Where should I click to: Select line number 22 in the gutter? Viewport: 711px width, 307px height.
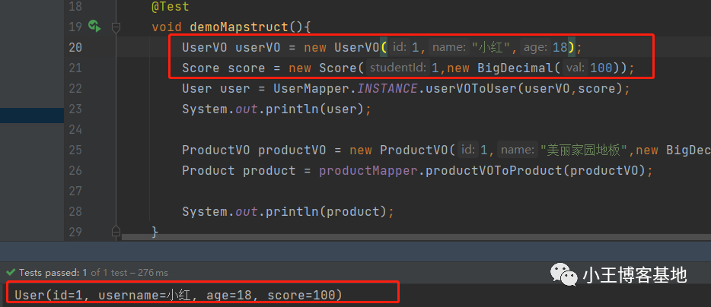pos(75,88)
